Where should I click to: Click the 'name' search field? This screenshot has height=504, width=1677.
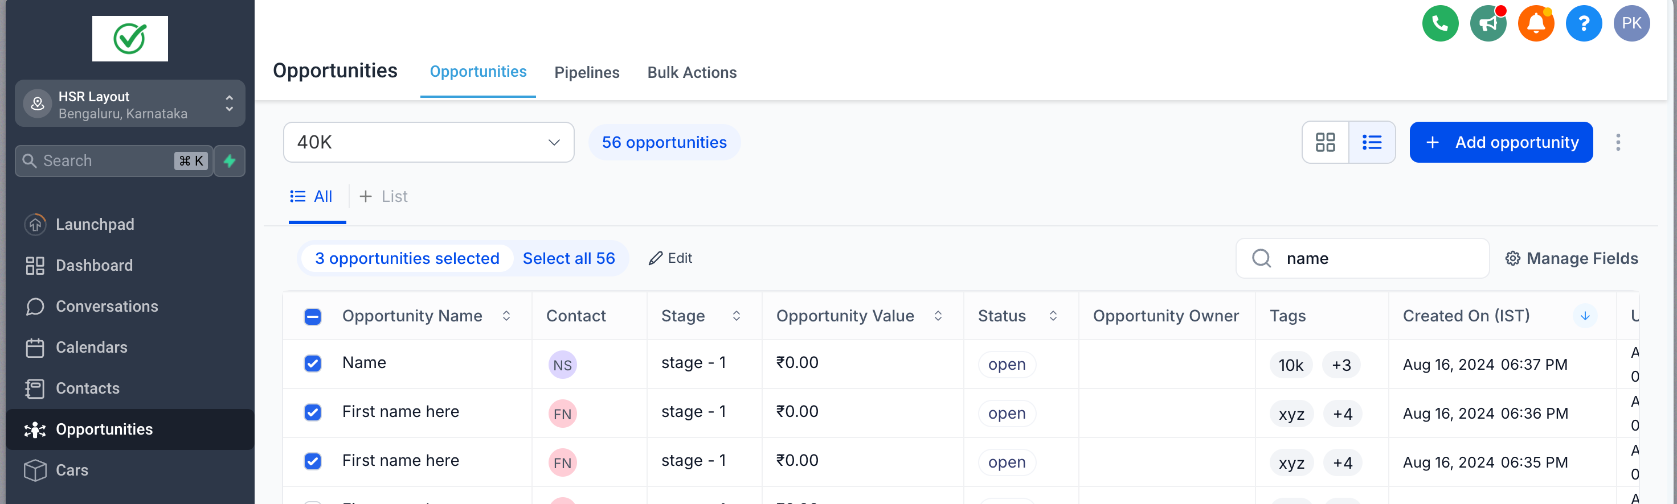1380,258
